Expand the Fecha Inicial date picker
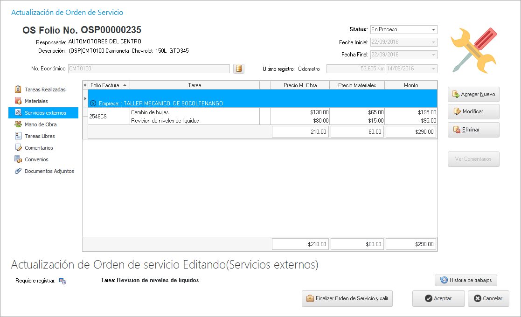521x317 pixels. (x=434, y=42)
